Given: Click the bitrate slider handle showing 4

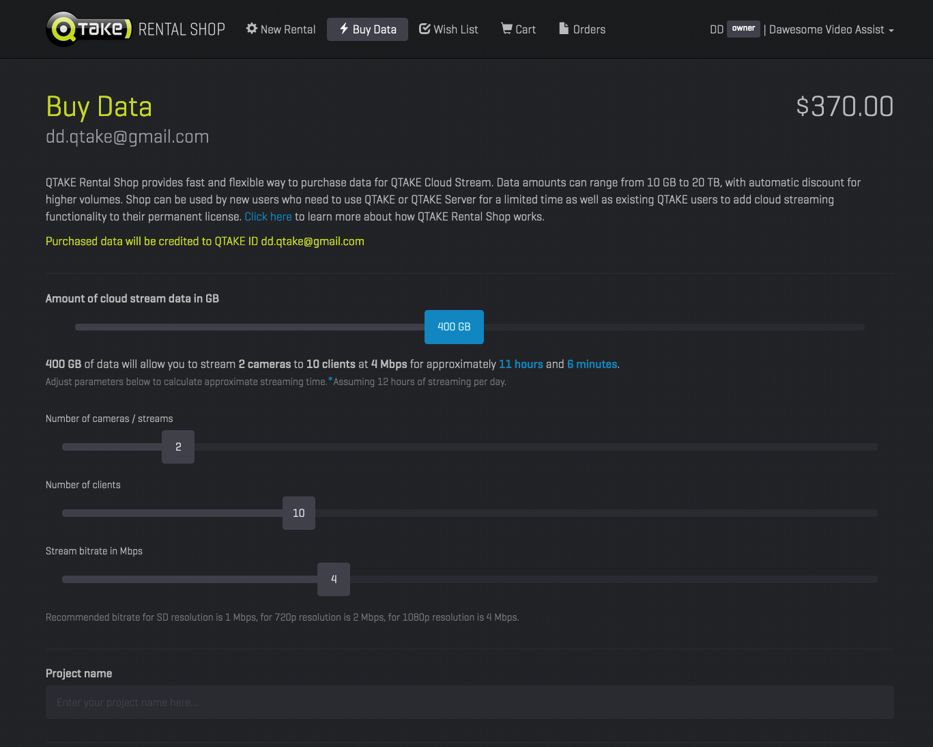Looking at the screenshot, I should point(334,579).
